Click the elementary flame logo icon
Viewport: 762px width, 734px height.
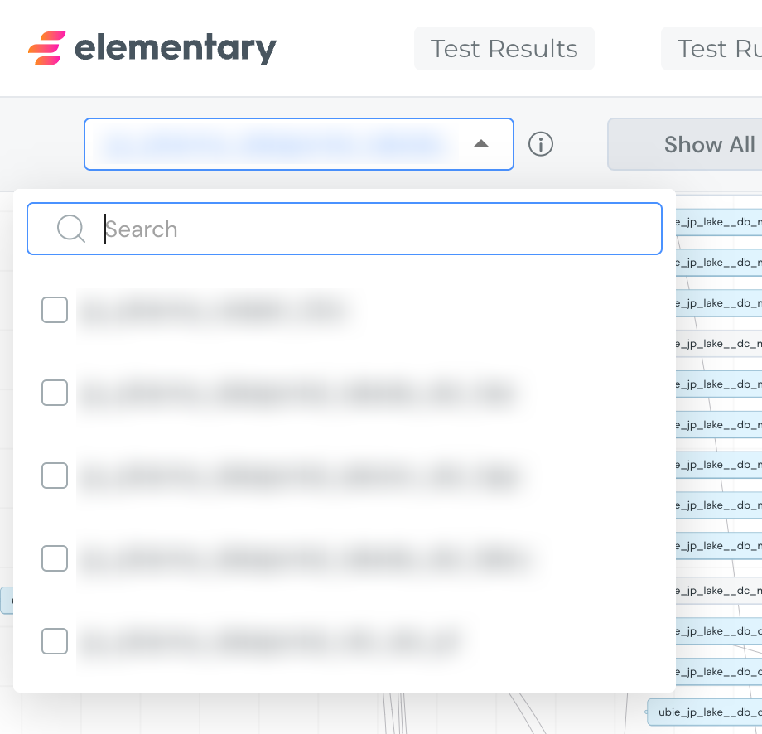tap(47, 49)
